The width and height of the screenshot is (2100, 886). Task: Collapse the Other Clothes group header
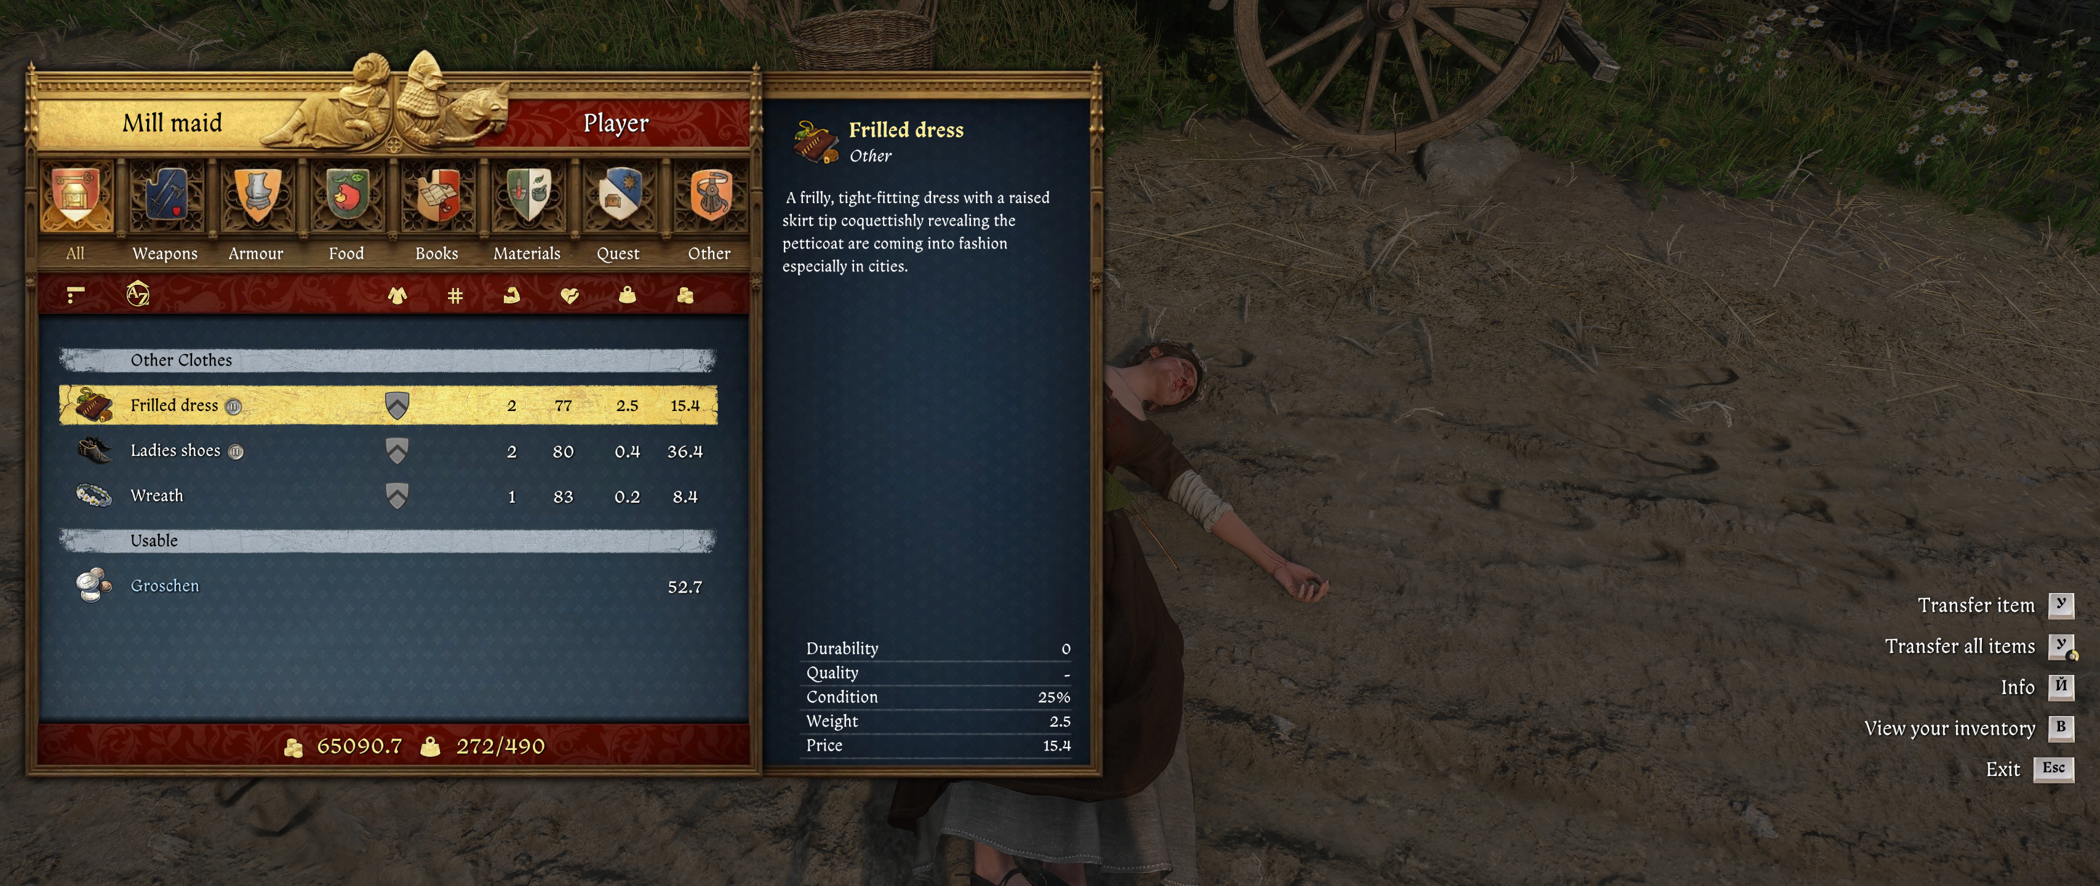[x=388, y=361]
